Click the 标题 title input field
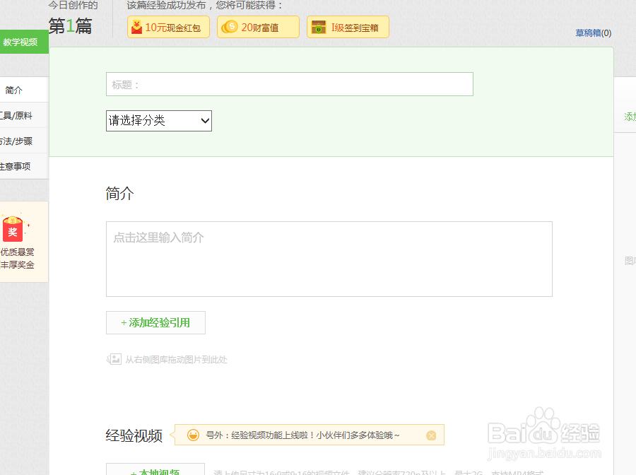 coord(290,83)
